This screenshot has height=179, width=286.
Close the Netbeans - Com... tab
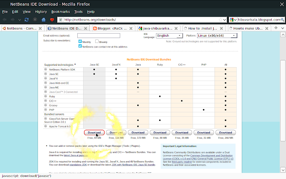point(40,28)
